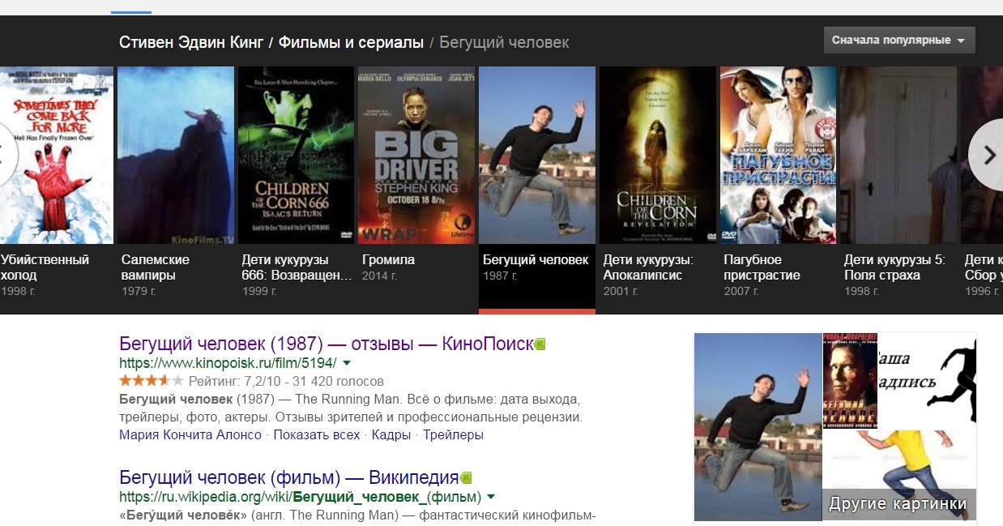Select the 'Big Driver' (Громила) poster
The height and width of the screenshot is (526, 1003).
(x=416, y=155)
